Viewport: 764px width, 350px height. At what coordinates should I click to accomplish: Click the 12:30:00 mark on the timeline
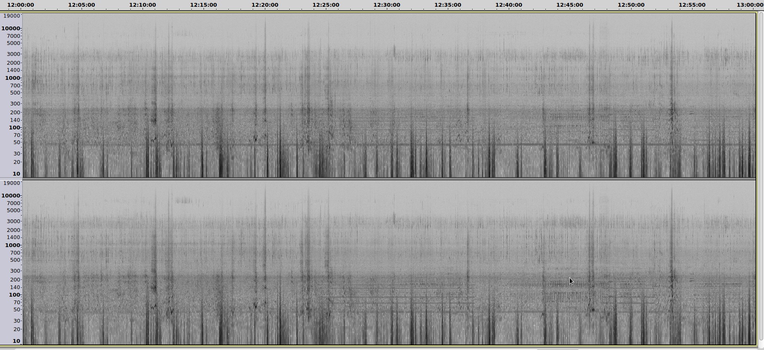[387, 5]
